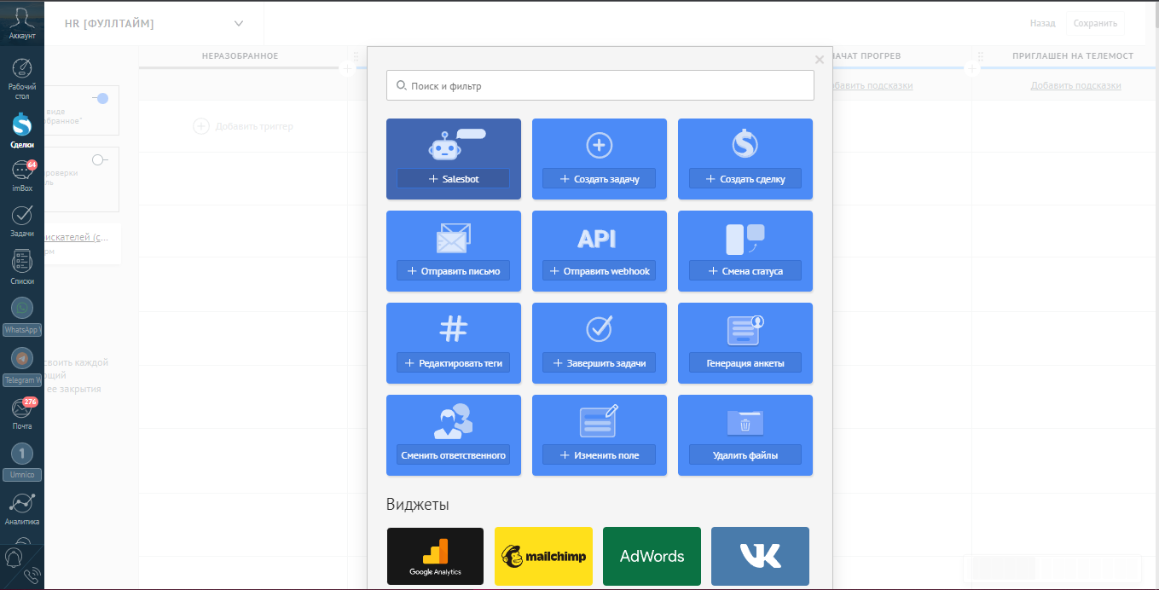Add a Salesbot trigger
Screen dimensions: 1159x590
453,179
